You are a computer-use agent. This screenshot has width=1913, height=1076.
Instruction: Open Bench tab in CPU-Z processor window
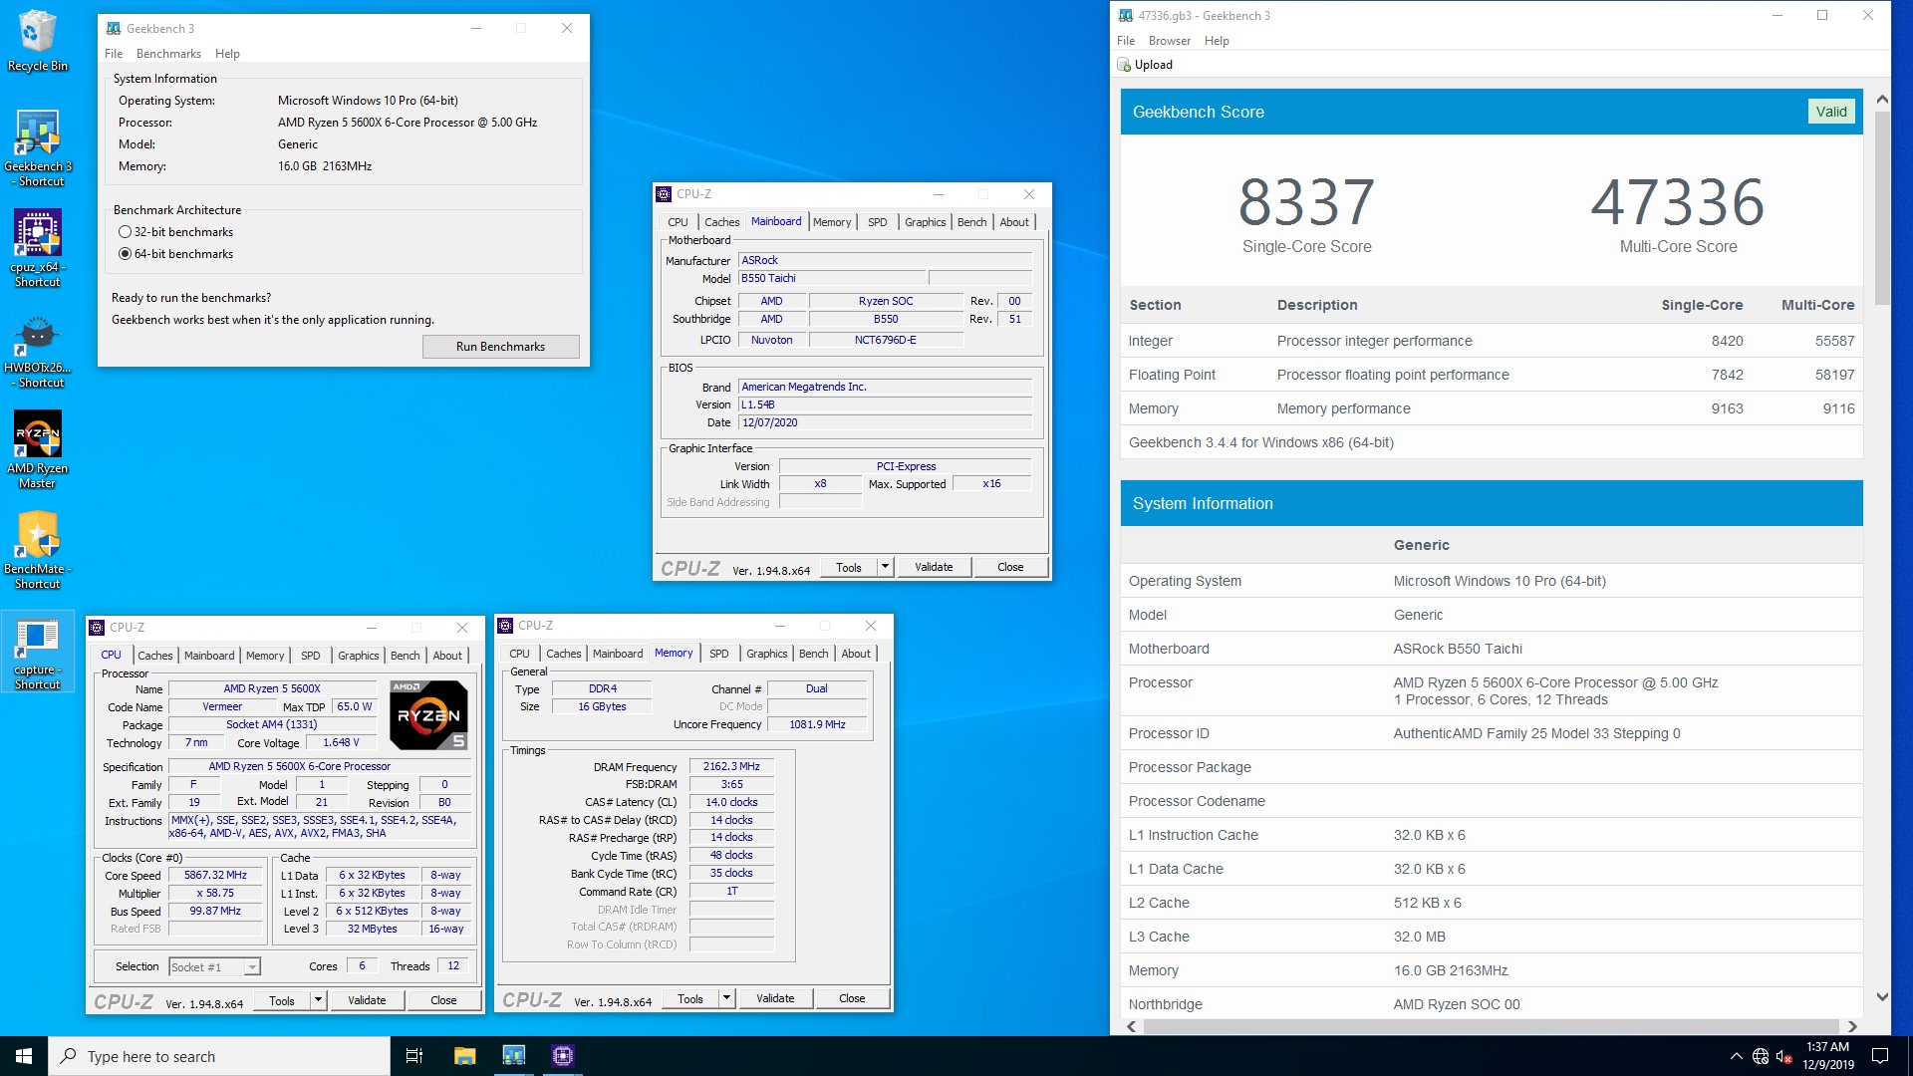[405, 656]
